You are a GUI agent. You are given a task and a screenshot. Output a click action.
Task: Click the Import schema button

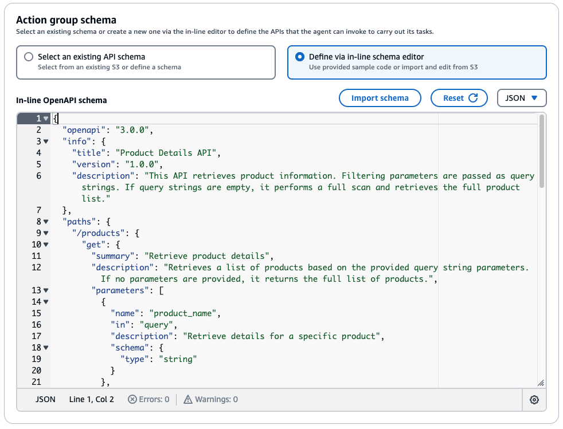tap(380, 98)
